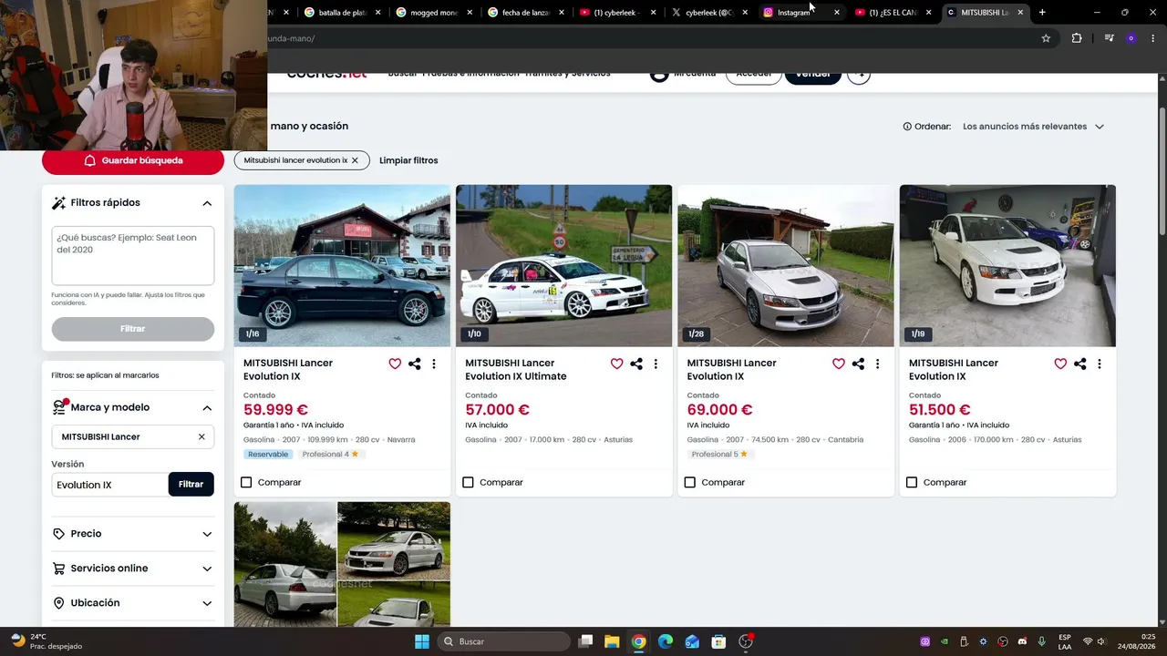Open the Chrome profile avatar
Screen dimensions: 1167x656
tap(1131, 38)
